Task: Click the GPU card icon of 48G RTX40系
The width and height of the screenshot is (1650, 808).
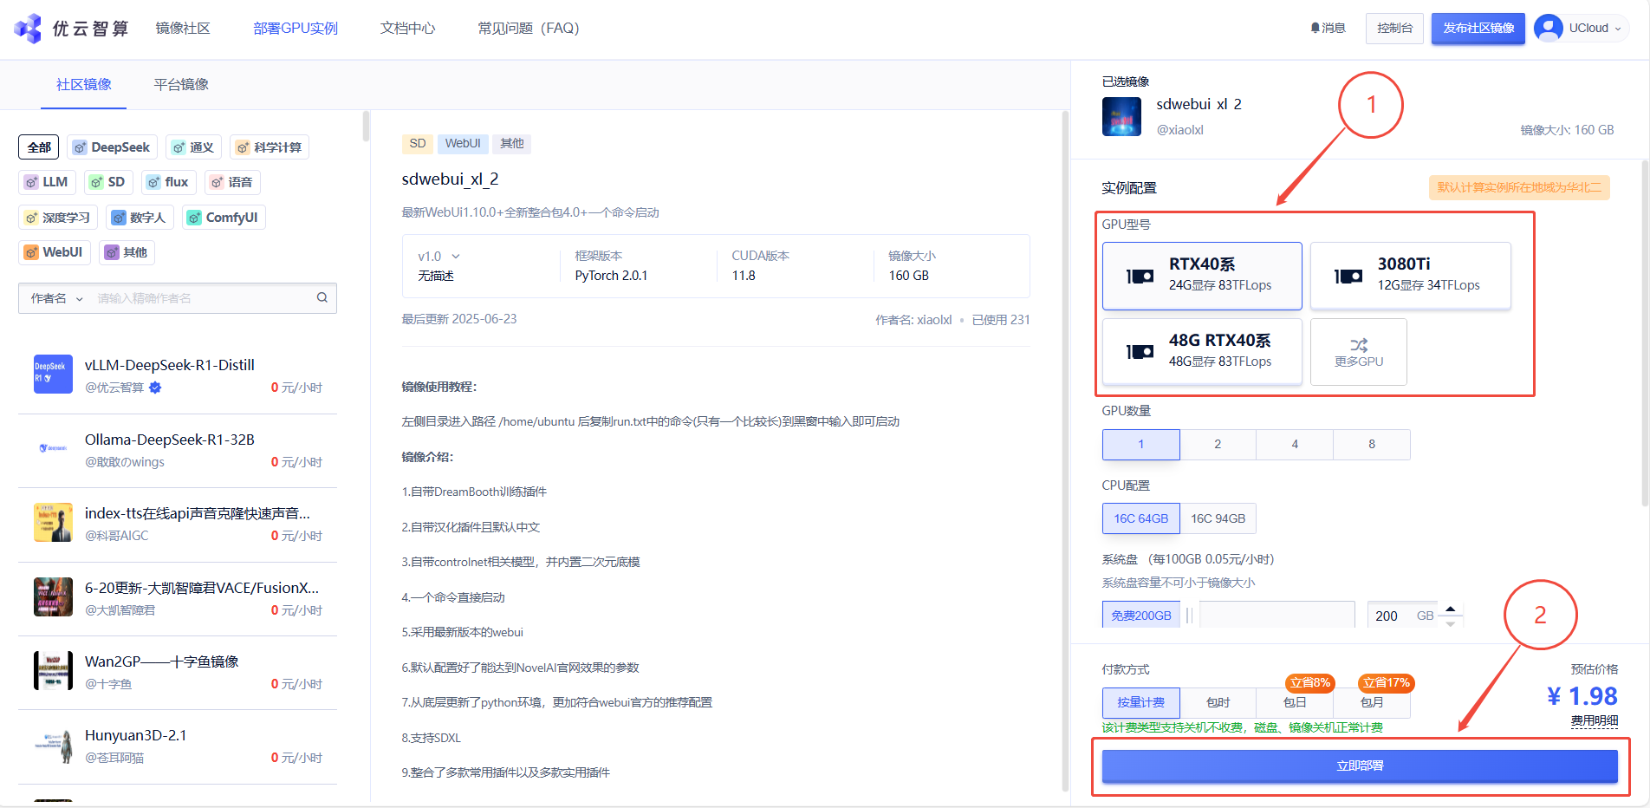Action: pos(1140,352)
